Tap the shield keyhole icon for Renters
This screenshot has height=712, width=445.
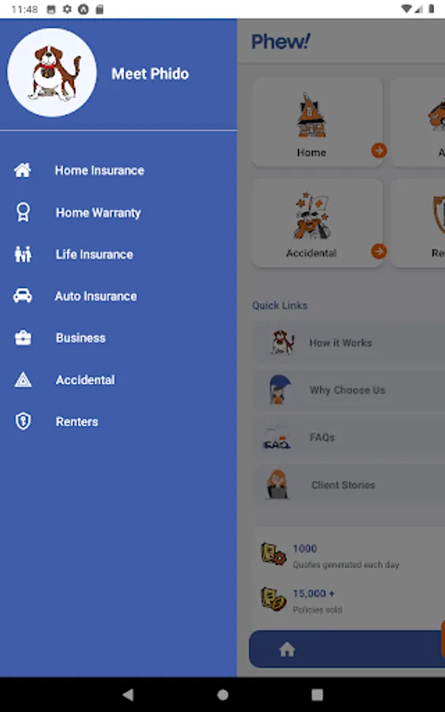23,421
